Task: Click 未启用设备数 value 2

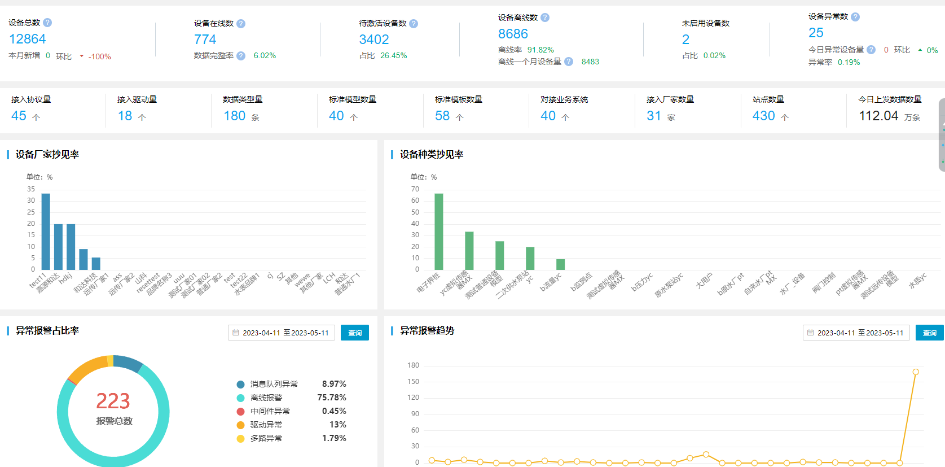Action: pos(685,40)
